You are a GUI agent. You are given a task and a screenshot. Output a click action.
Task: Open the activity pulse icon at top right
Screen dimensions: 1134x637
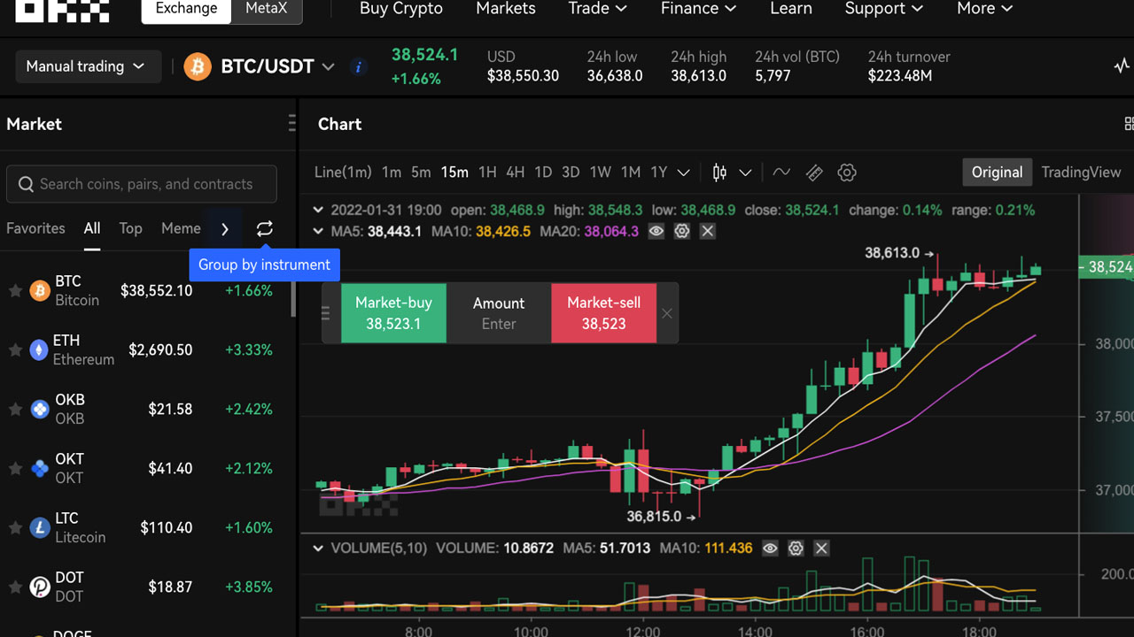click(x=1122, y=66)
